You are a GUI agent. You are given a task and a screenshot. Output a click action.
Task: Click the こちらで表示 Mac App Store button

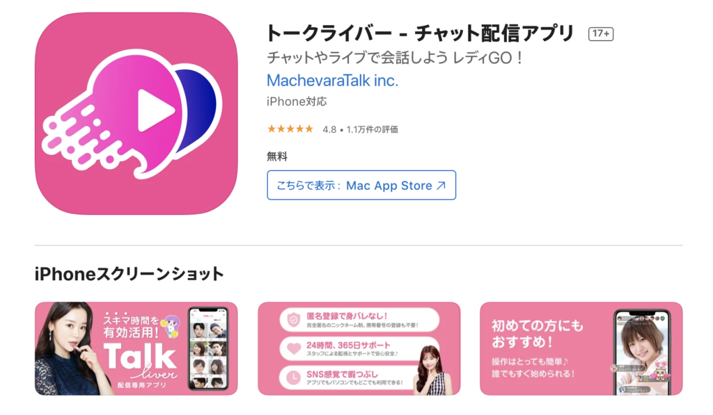point(361,185)
